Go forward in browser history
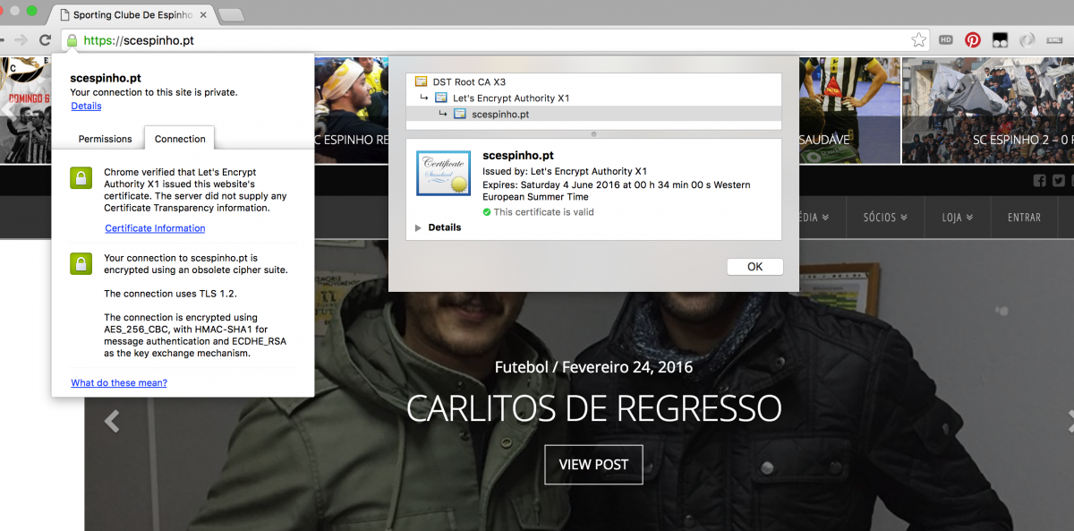1074x531 pixels. coord(21,40)
